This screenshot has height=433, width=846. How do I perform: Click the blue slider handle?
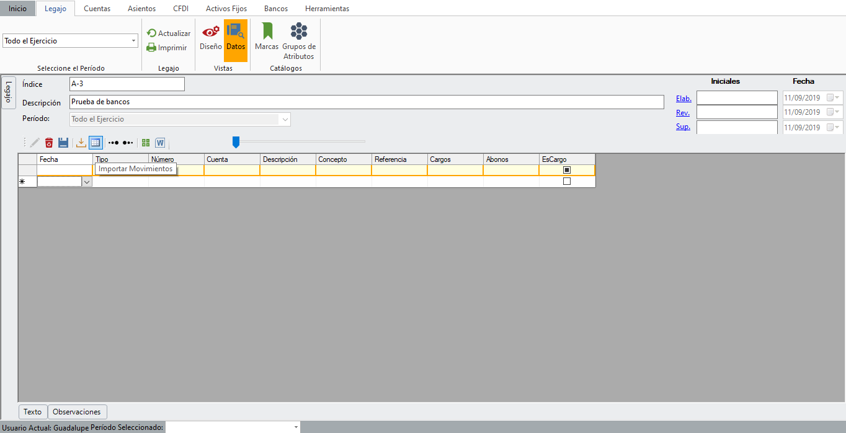(x=236, y=143)
